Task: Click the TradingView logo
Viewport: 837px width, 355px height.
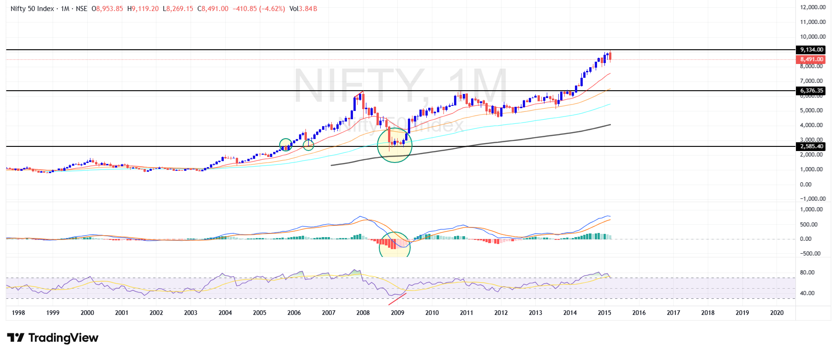Action: (53, 338)
